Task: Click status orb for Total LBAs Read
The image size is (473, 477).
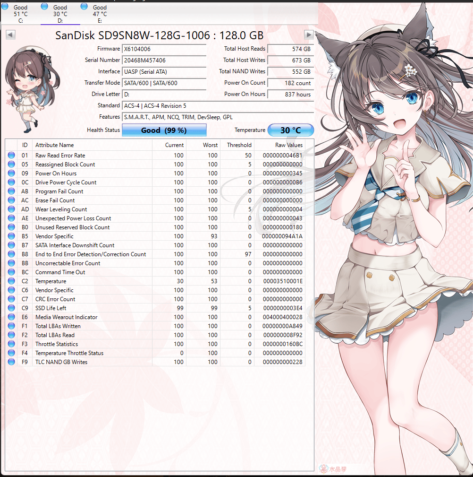Action: (x=11, y=335)
